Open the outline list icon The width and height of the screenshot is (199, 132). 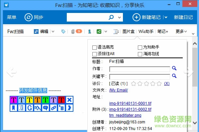pos(116,32)
